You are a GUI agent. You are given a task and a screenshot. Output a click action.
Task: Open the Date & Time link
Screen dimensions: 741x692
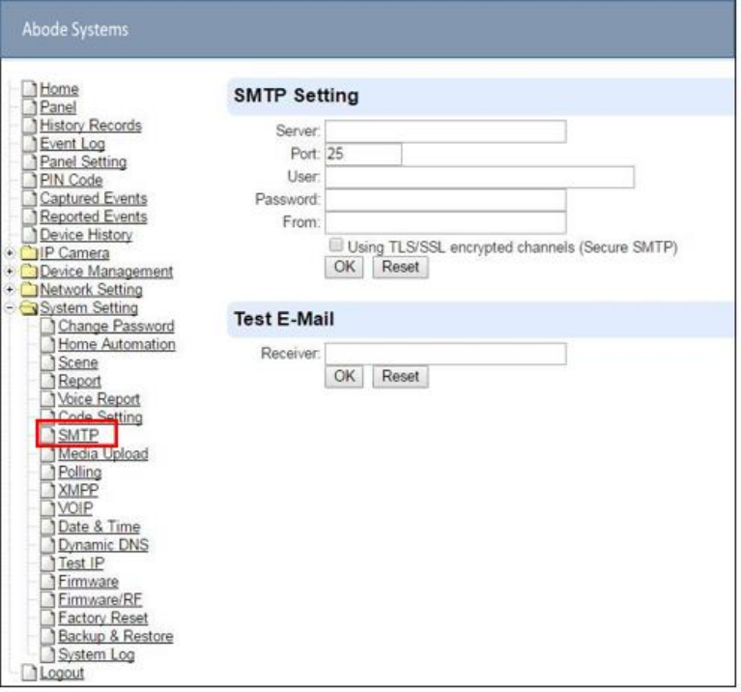tap(100, 527)
